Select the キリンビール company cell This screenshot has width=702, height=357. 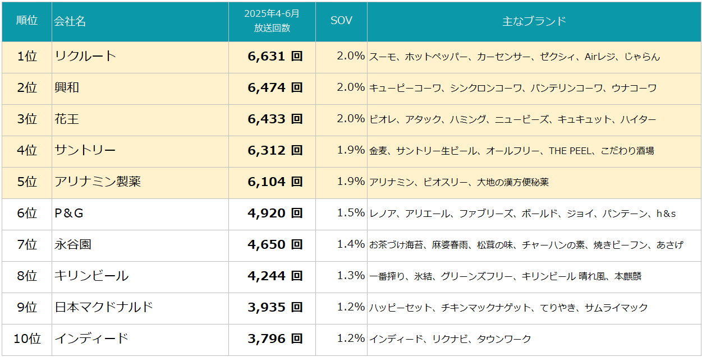coord(140,276)
